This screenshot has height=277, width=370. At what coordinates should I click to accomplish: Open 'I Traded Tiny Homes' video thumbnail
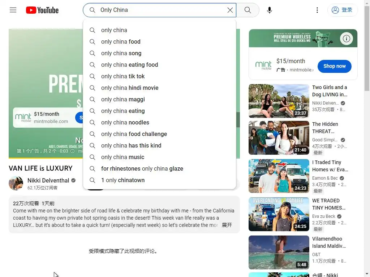coord(279,176)
